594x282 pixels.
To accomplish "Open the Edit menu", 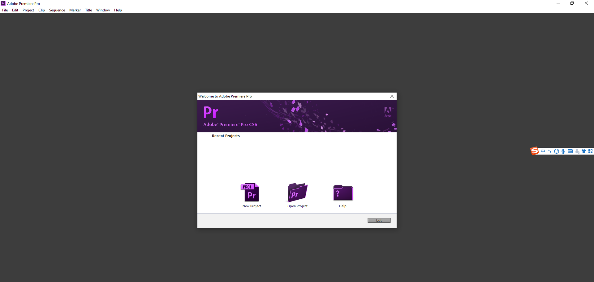I will (15, 10).
